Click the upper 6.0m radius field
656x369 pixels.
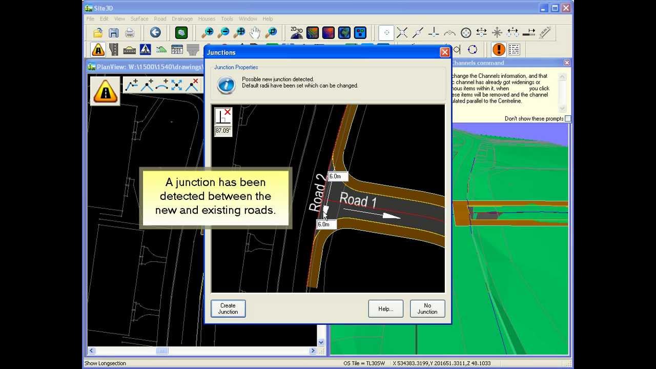[x=338, y=176]
